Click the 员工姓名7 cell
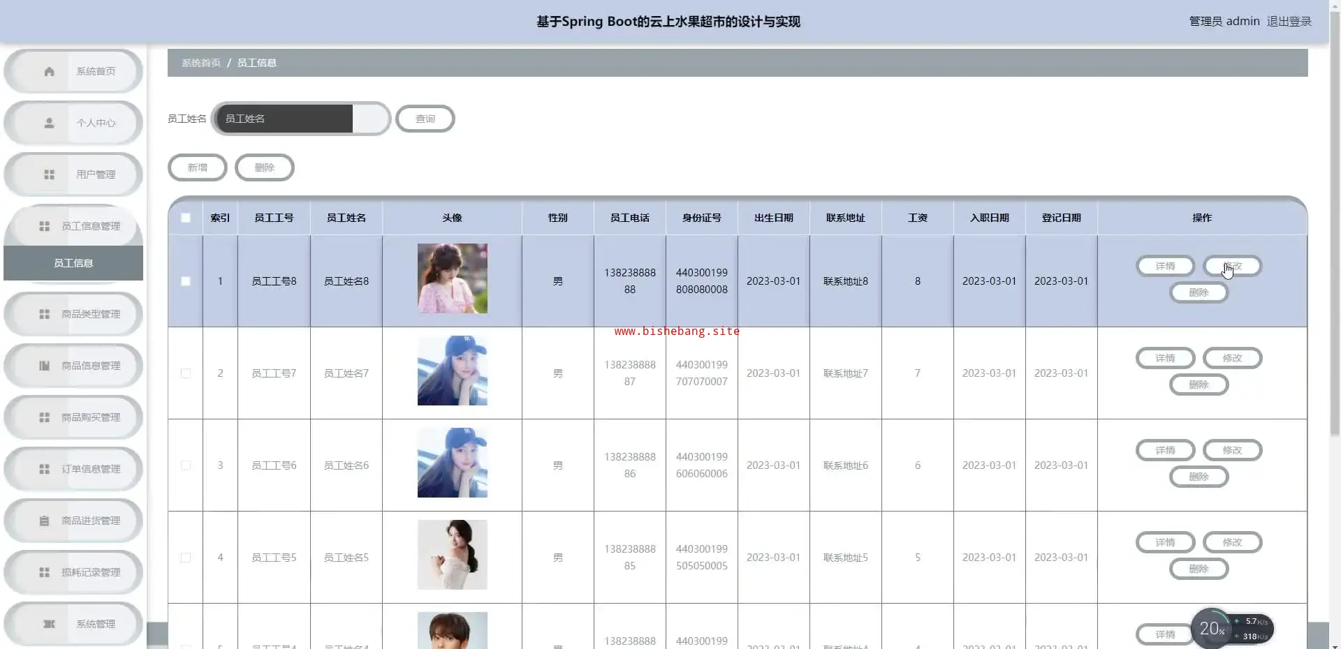This screenshot has height=649, width=1341. click(x=346, y=373)
